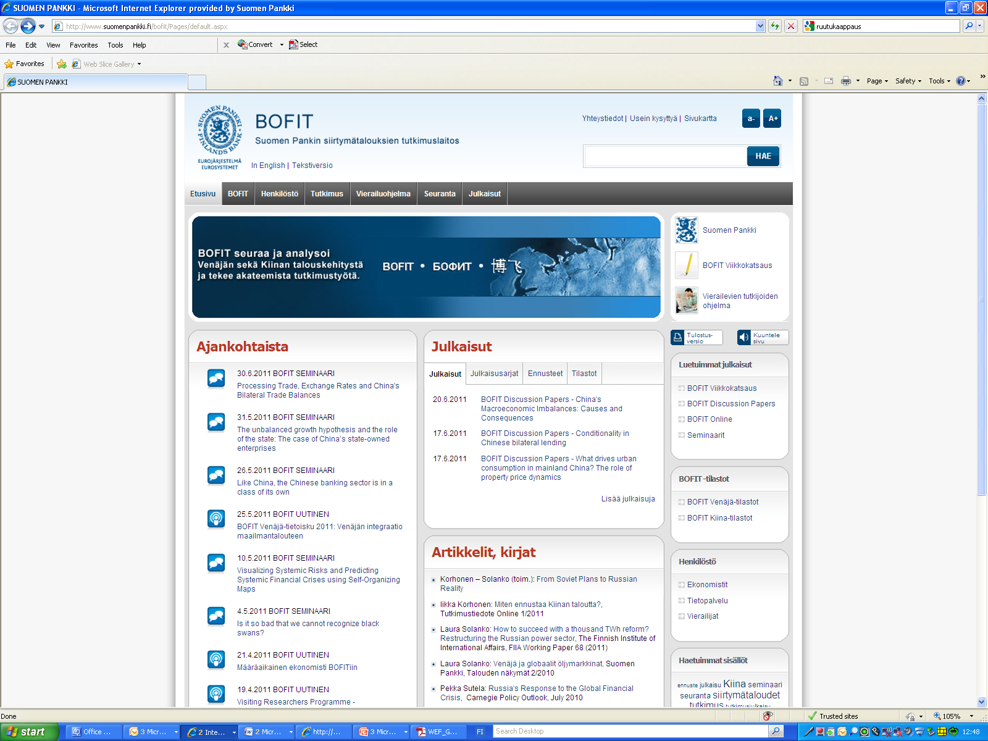Close the Convert toolbar with X
Viewport: 988px width, 741px height.
[x=226, y=44]
